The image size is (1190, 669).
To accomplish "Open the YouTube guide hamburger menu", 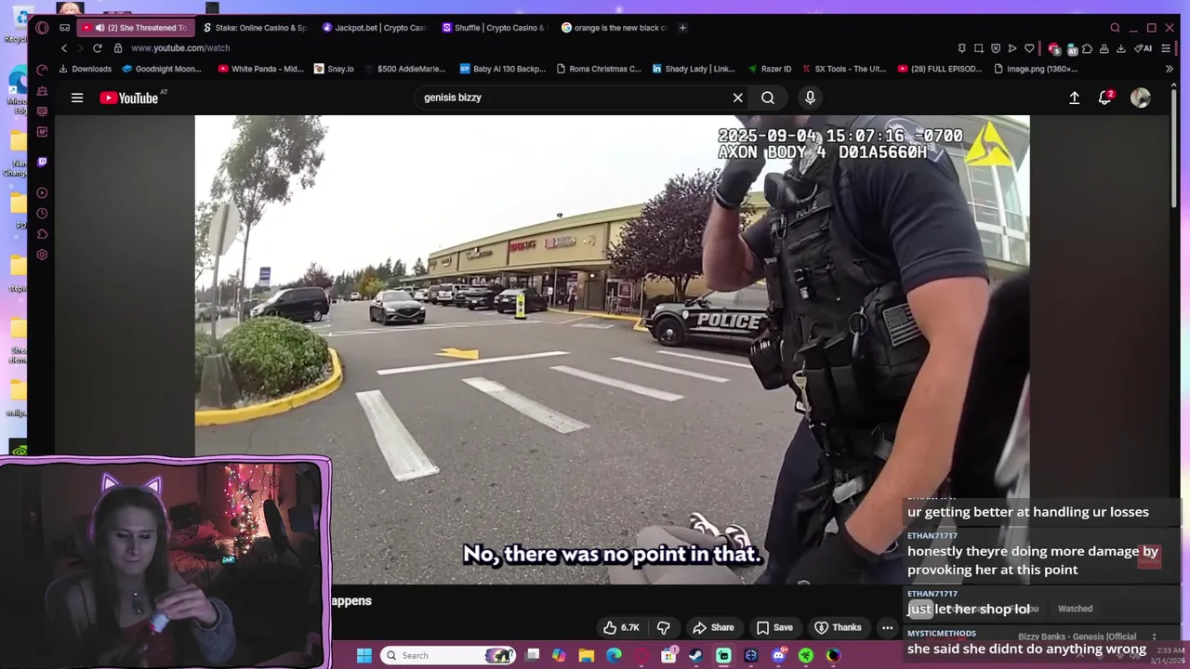I will pyautogui.click(x=77, y=98).
